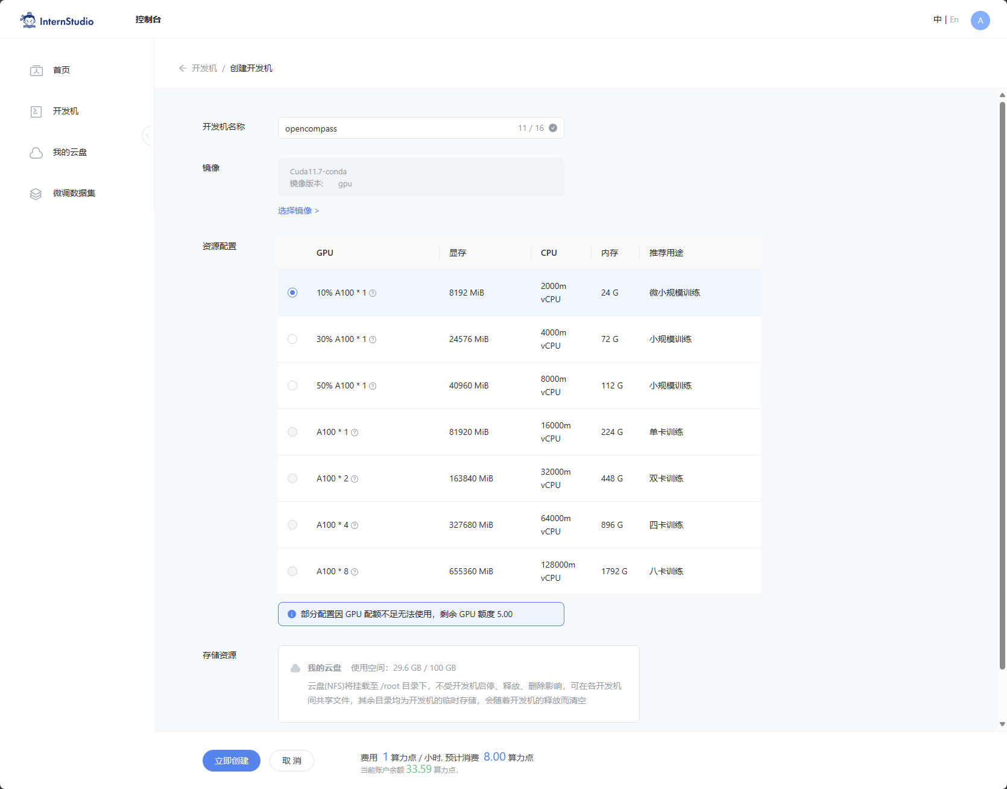Screen dimensions: 1007x789
Task: Click the 单卡训练 cell
Action: [666, 432]
